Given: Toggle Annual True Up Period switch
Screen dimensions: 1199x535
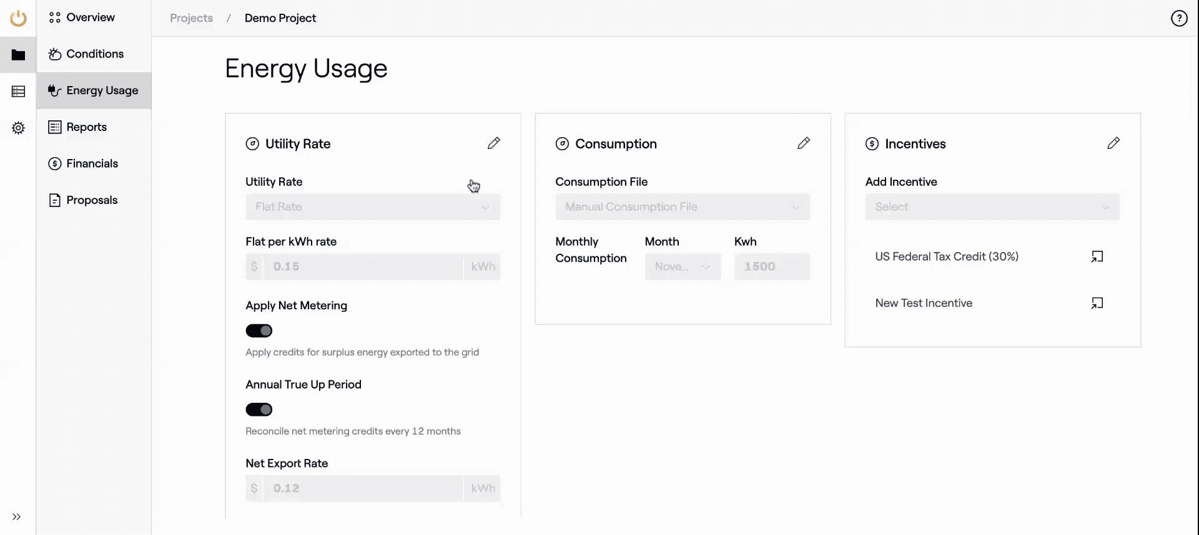Looking at the screenshot, I should click(x=259, y=410).
